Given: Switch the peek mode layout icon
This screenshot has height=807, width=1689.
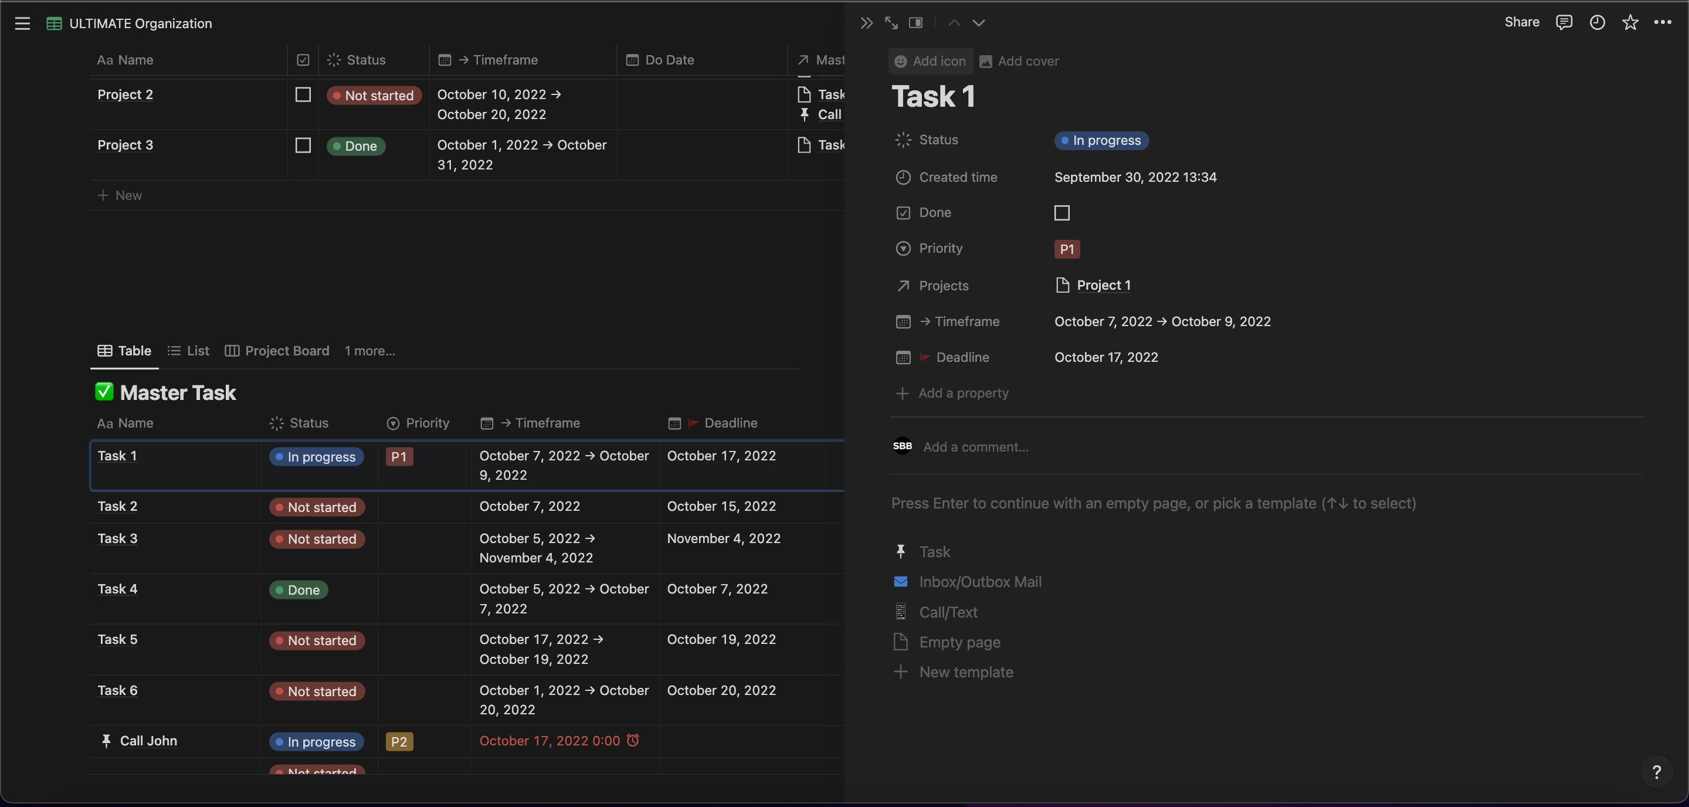Looking at the screenshot, I should (916, 23).
